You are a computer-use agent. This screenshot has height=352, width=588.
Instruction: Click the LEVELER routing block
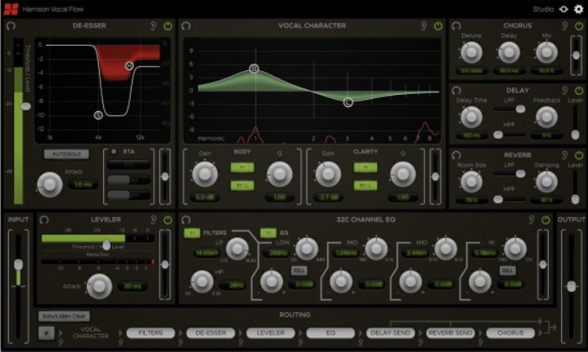(x=271, y=333)
